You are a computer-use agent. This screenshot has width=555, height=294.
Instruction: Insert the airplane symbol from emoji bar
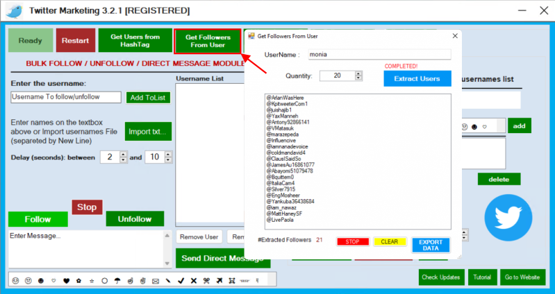click(x=219, y=281)
